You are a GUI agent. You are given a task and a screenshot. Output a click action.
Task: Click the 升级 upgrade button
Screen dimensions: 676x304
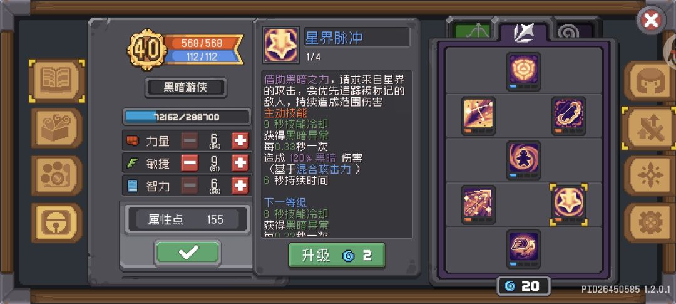pyautogui.click(x=337, y=255)
